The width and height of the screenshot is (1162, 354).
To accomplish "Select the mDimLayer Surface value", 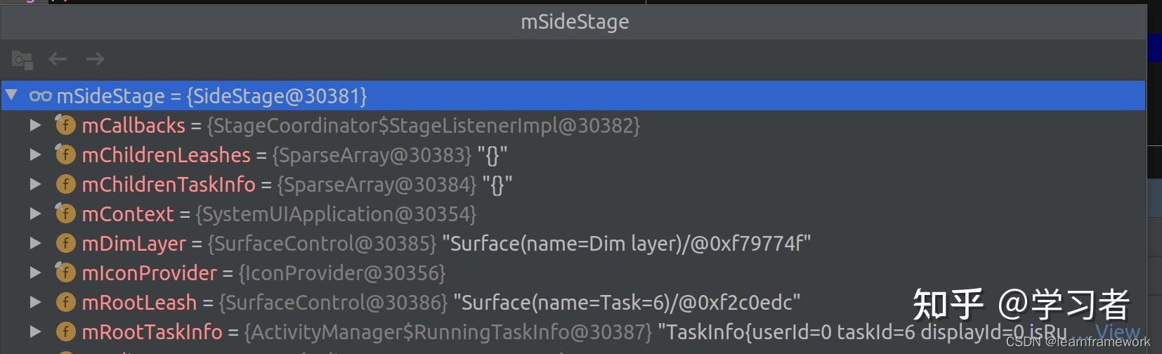I will (630, 244).
